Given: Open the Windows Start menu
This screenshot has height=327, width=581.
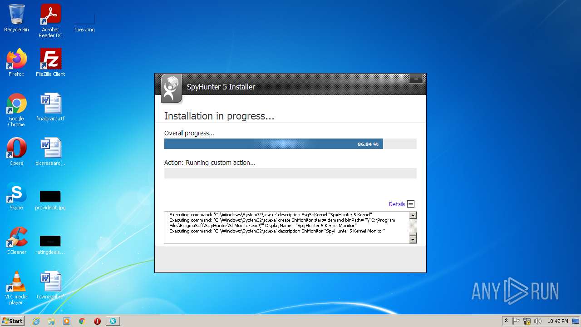Looking at the screenshot, I should point(12,321).
